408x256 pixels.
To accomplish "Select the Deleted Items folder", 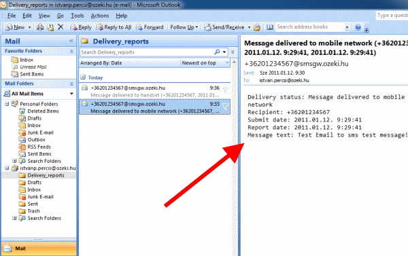I will coord(39,111).
